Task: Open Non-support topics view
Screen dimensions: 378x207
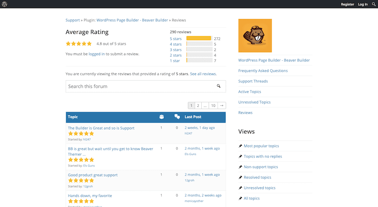Action: 261,167
